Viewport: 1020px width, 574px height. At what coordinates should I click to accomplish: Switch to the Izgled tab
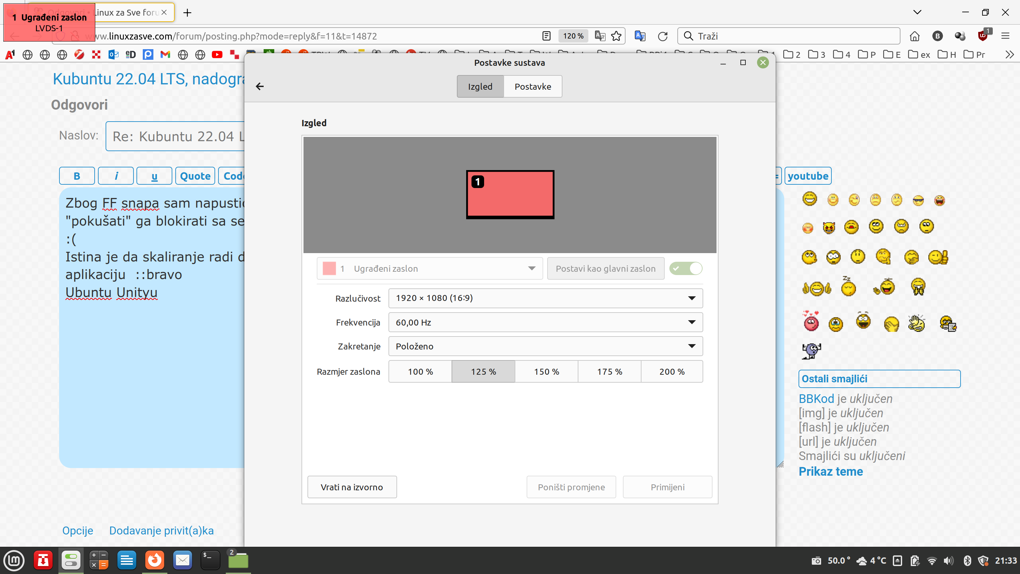click(480, 86)
